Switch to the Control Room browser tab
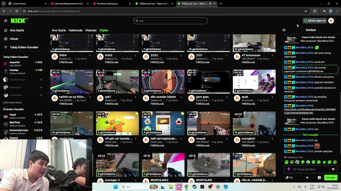The height and width of the screenshot is (191, 341). tap(27, 4)
